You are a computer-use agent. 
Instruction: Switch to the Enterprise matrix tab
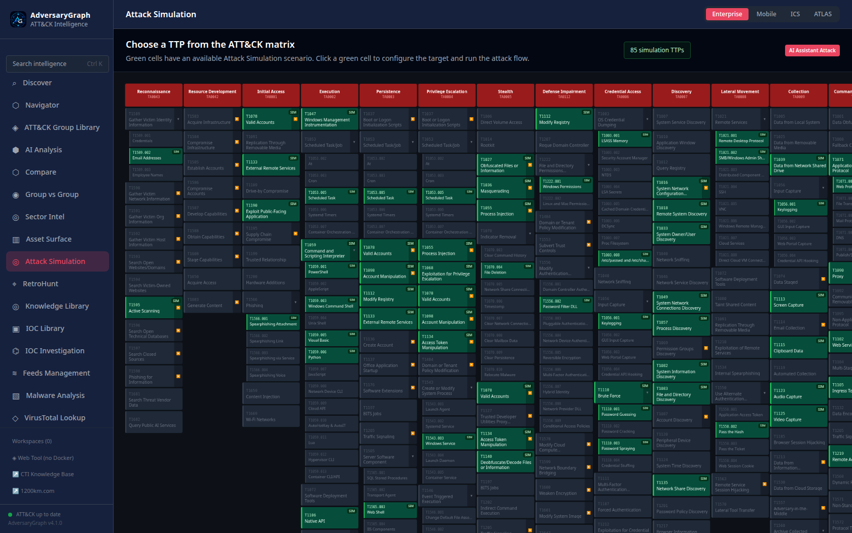[x=727, y=14]
